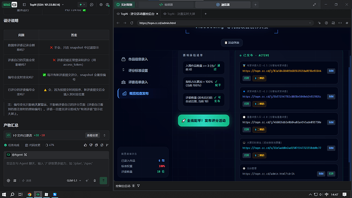Expand the address bar history dropdown arrow
The height and width of the screenshot is (198, 352).
point(310,23)
